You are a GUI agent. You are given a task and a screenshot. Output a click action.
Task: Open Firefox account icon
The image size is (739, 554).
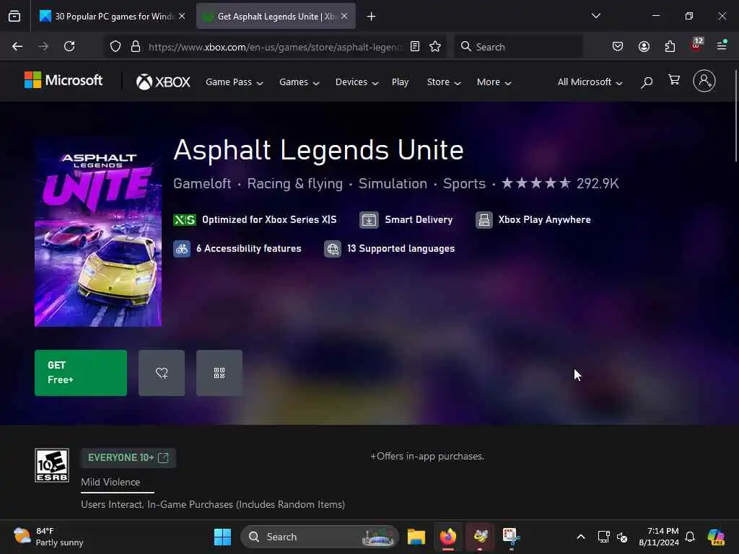coord(644,47)
